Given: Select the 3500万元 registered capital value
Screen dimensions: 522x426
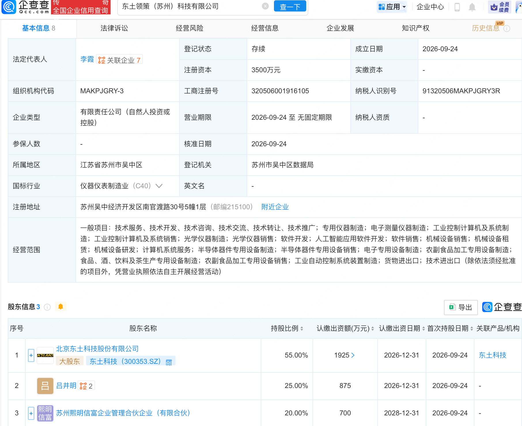Looking at the screenshot, I should click(266, 70).
